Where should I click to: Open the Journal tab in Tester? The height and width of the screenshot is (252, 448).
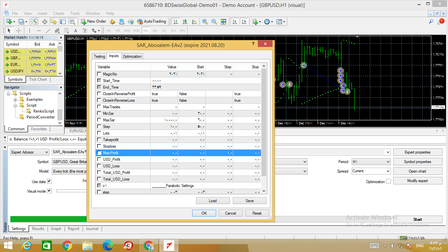[92, 229]
